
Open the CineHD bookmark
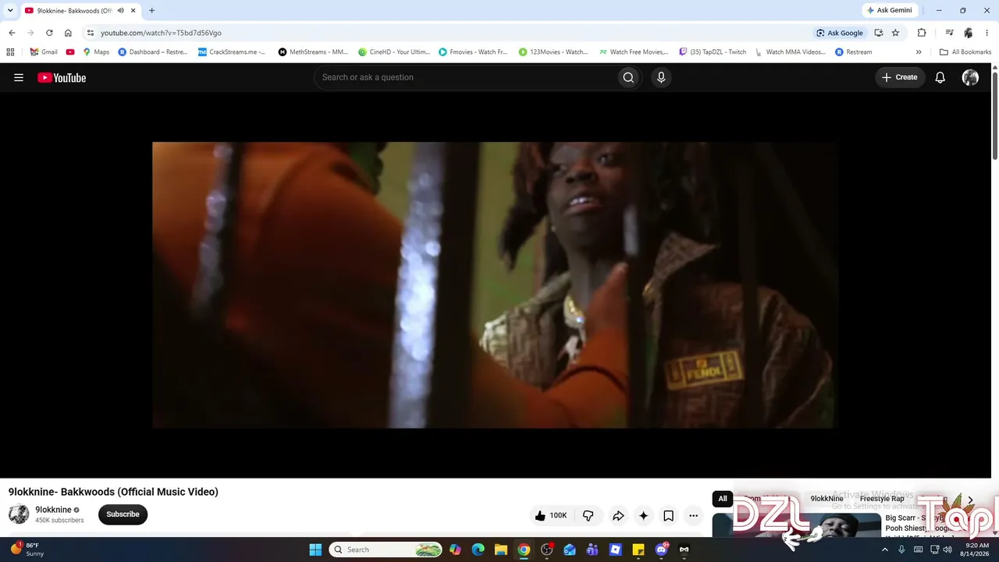tap(394, 52)
